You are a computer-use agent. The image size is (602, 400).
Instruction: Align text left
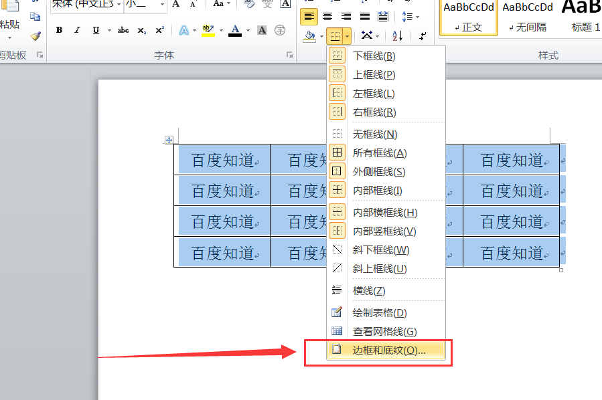[309, 17]
